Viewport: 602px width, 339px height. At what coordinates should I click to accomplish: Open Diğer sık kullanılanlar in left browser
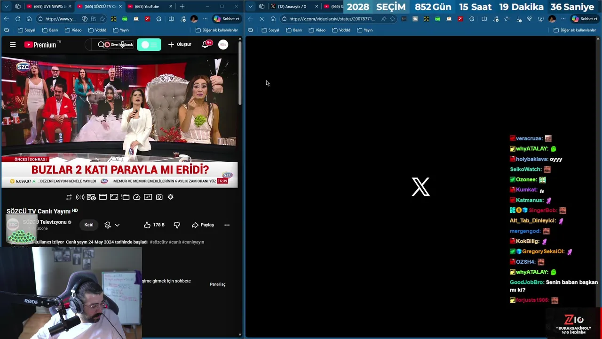[217, 30]
